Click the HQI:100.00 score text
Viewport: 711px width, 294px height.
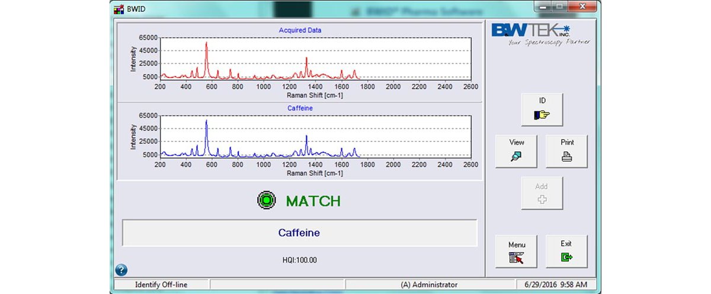[299, 260]
